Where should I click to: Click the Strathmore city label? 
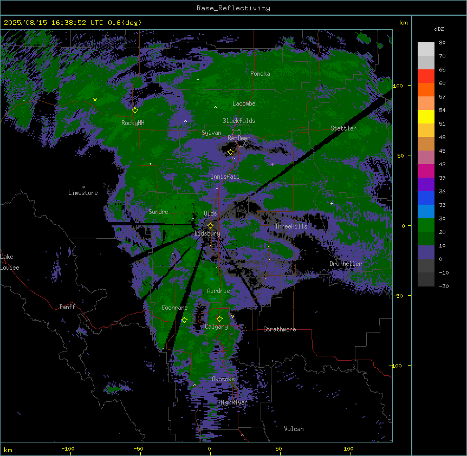[280, 329]
